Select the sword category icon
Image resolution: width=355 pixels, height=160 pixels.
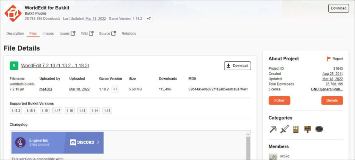(x=284, y=129)
